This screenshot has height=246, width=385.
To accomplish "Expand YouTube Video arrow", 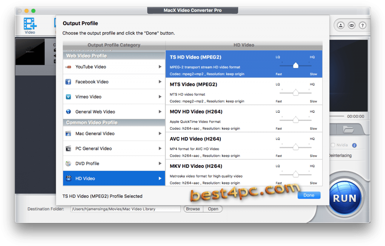I will [x=160, y=67].
